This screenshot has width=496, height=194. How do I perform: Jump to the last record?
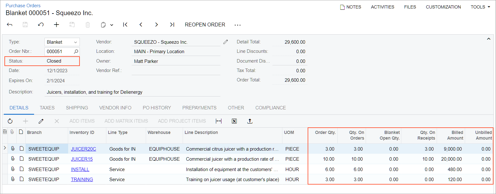click(x=172, y=25)
